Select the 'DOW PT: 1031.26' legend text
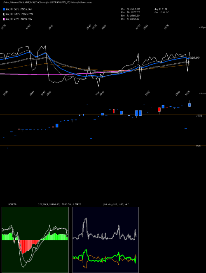 coord(19,19)
